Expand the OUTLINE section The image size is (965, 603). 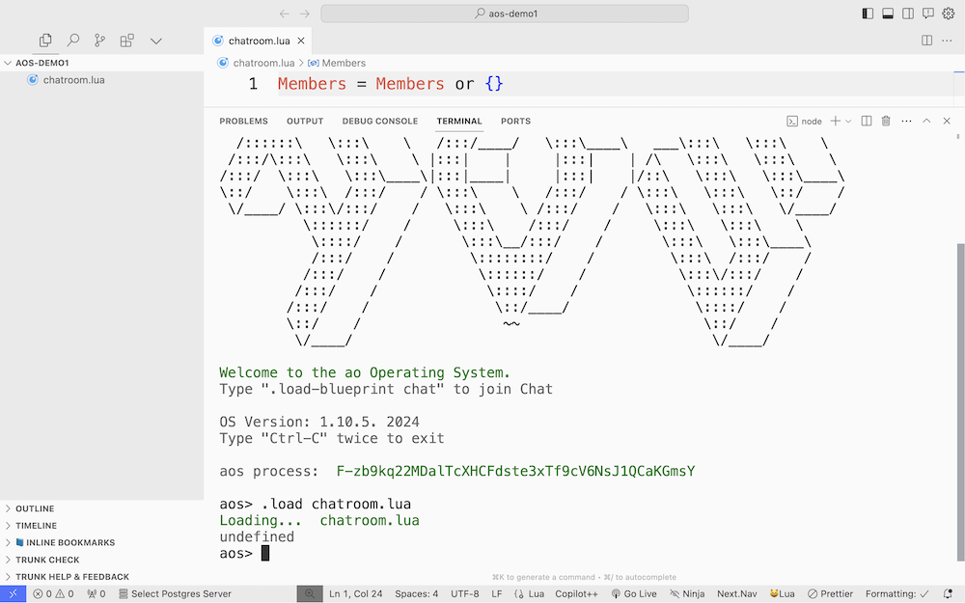[35, 508]
